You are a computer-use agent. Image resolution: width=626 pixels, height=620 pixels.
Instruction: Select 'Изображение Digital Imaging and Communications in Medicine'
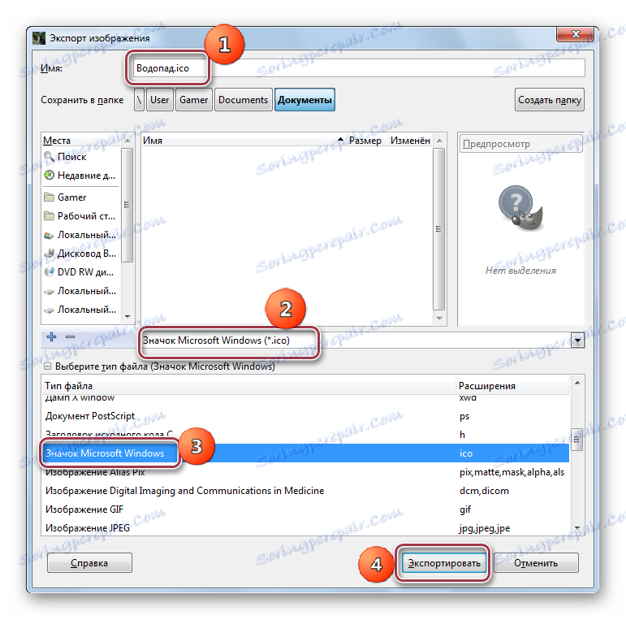tap(305, 491)
